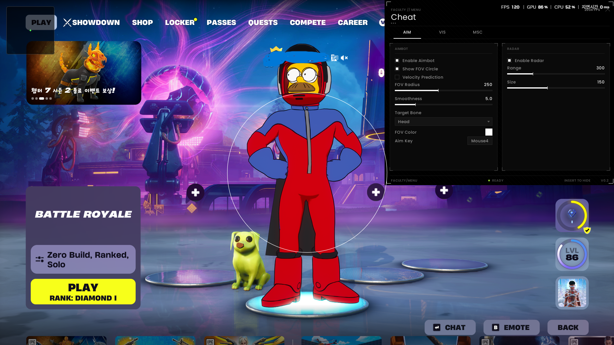Open the CAREER tab

click(353, 22)
